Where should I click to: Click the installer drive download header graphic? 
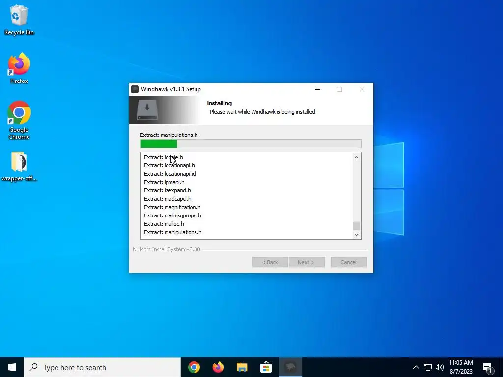pos(147,110)
